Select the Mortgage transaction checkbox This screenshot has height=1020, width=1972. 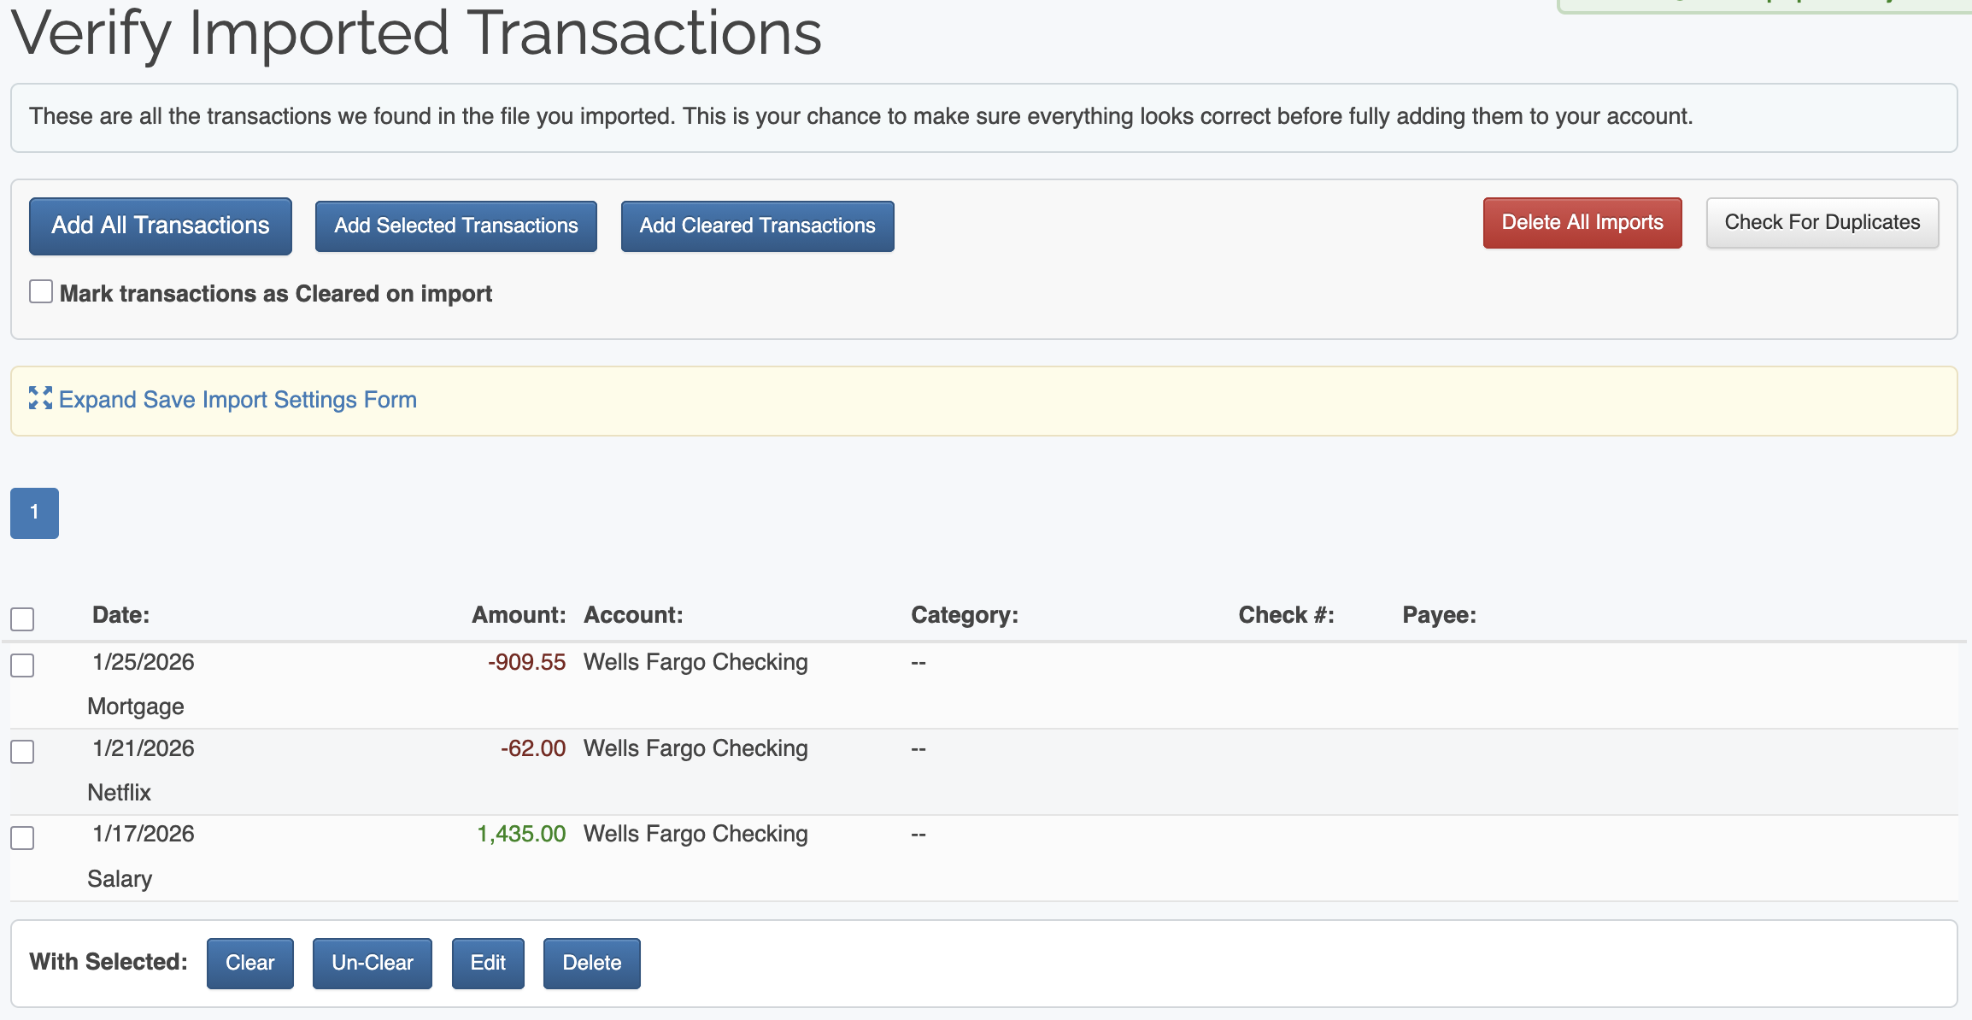tap(22, 665)
